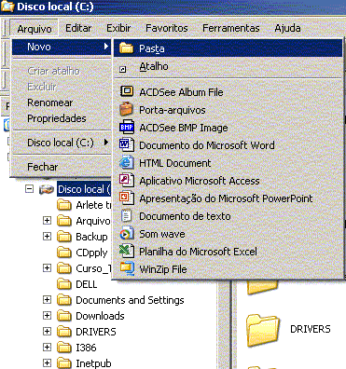Select Atalho in the Novo submenu
The height and width of the screenshot is (369, 346).
coord(228,66)
